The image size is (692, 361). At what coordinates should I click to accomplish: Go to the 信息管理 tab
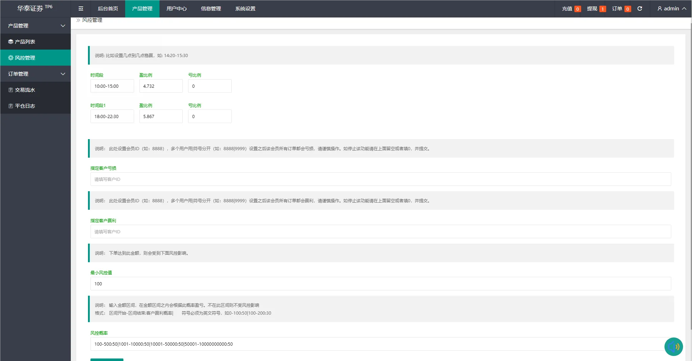(211, 9)
